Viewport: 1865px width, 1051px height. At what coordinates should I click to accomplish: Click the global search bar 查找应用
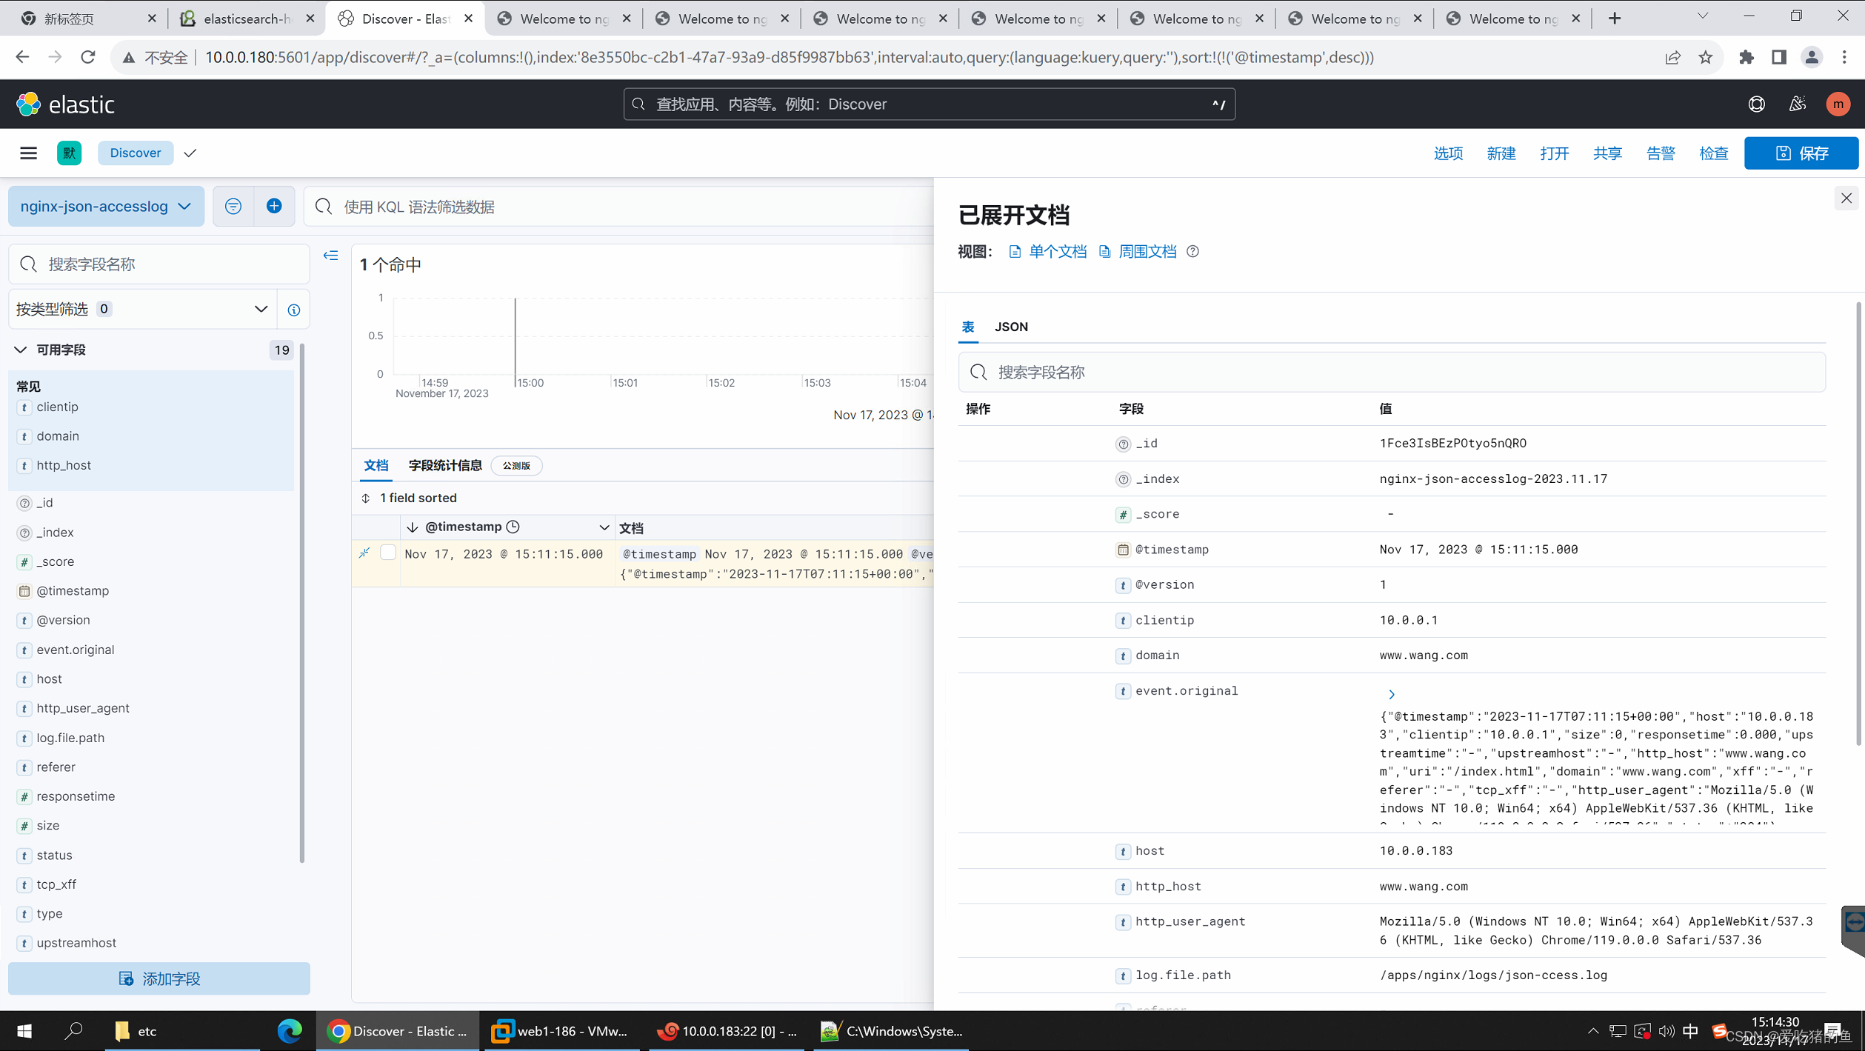tap(929, 104)
